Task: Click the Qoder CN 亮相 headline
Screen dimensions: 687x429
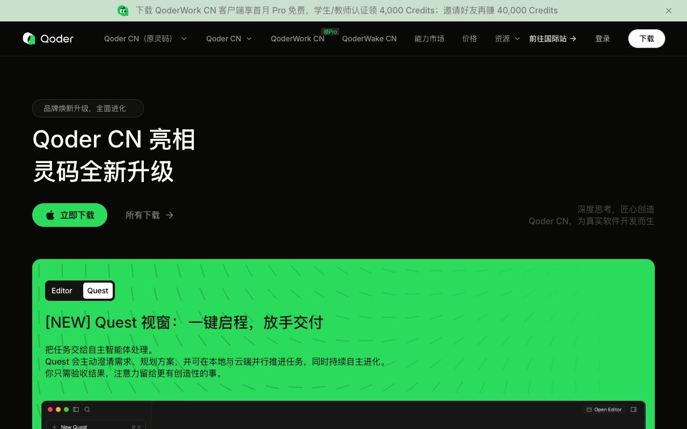Action: click(114, 139)
